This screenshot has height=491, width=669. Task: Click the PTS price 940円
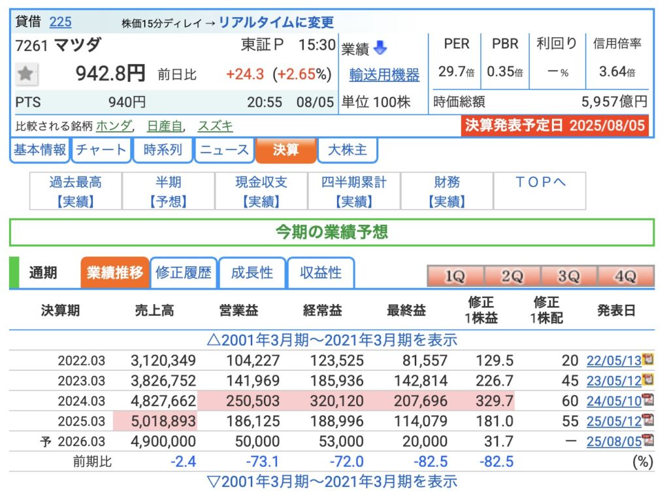(x=127, y=102)
